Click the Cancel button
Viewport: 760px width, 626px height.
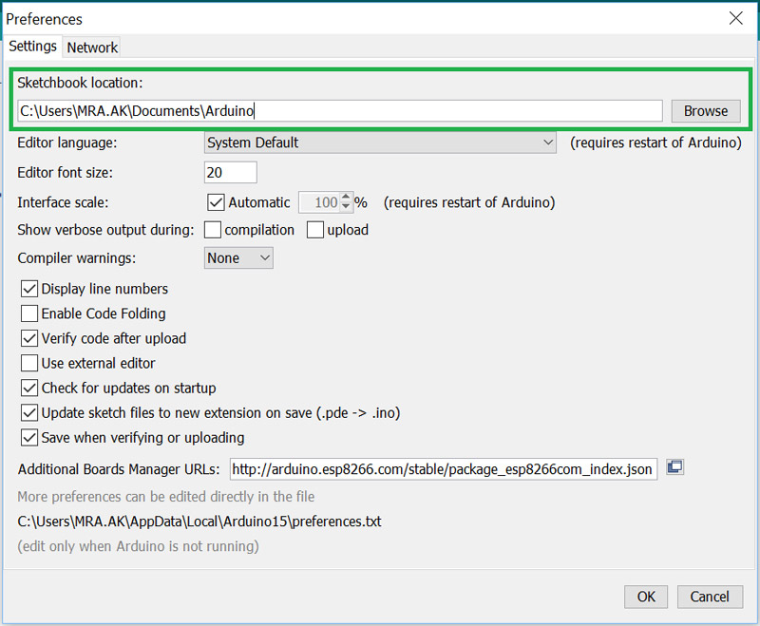(x=710, y=597)
